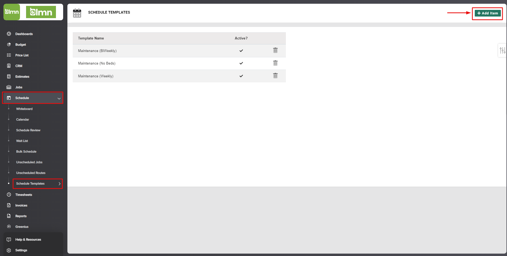
Task: Go to Unscheduled Jobs
Action: 29,162
